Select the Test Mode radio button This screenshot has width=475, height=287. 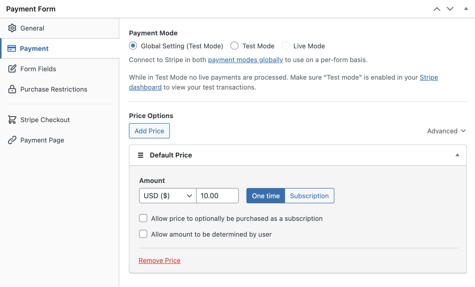click(234, 46)
